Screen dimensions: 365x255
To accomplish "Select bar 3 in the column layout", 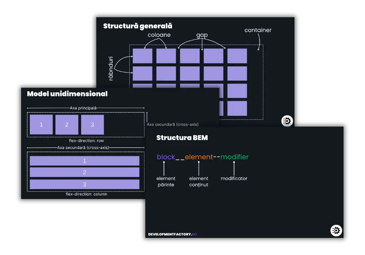I will pyautogui.click(x=84, y=184).
